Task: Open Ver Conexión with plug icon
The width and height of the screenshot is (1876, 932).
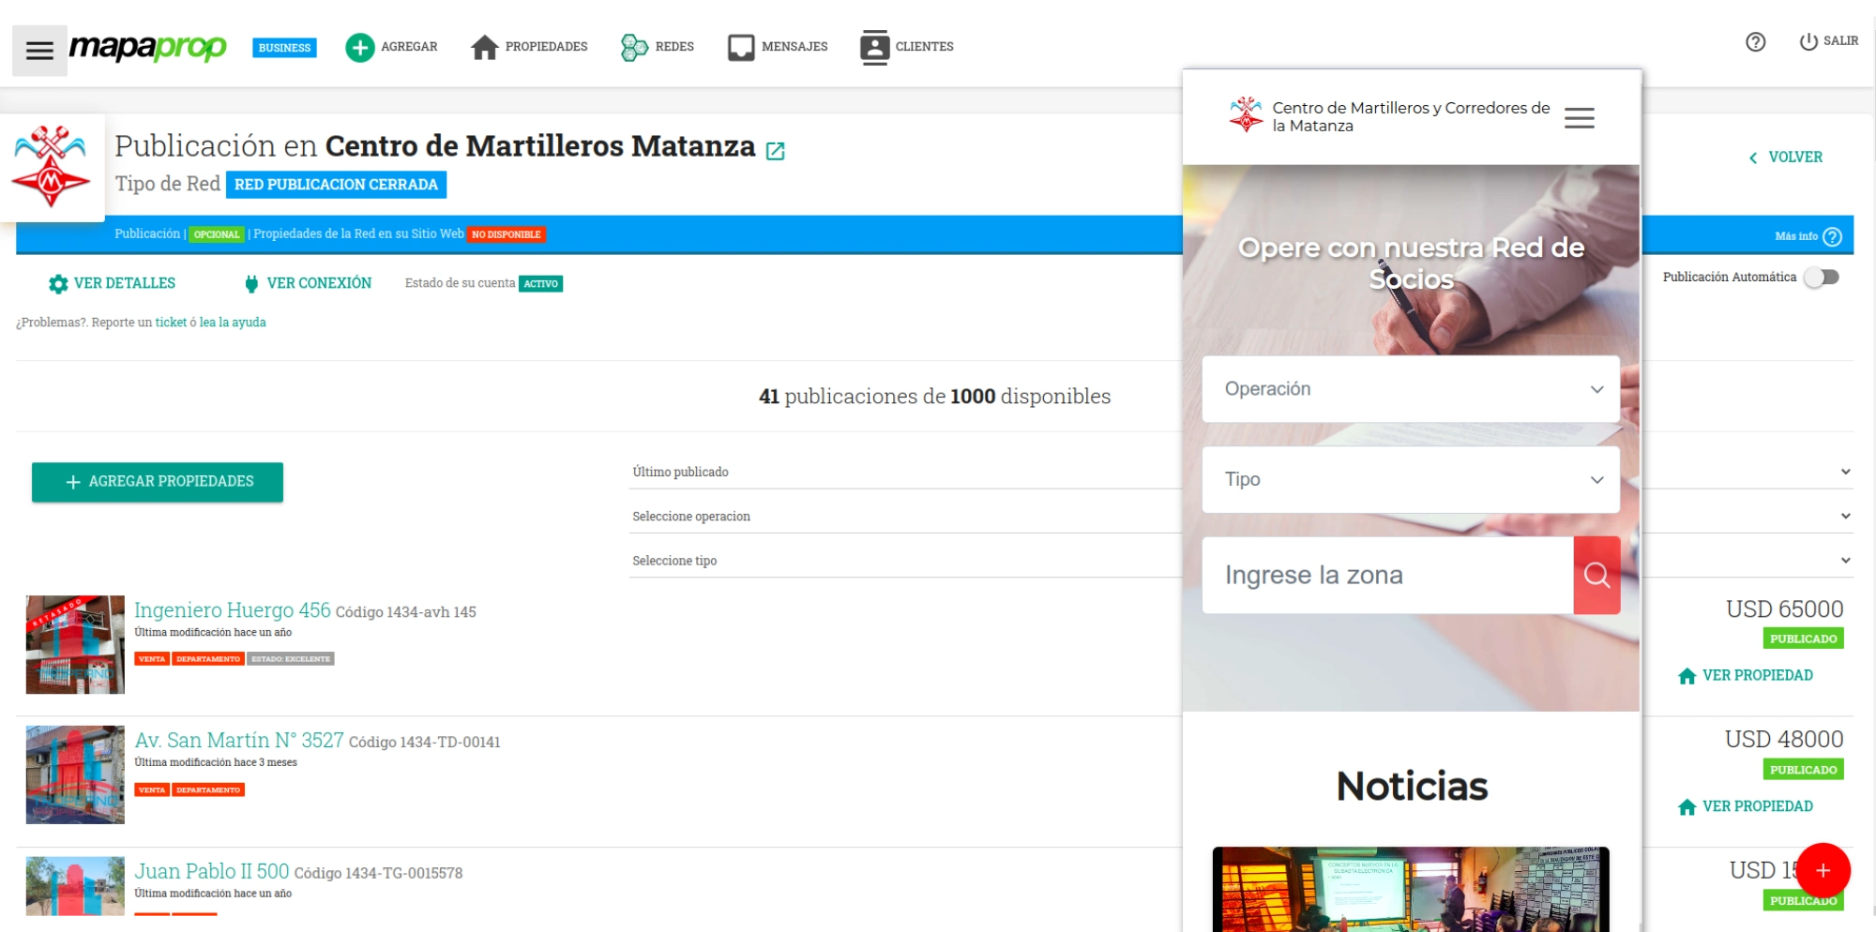Action: point(308,283)
